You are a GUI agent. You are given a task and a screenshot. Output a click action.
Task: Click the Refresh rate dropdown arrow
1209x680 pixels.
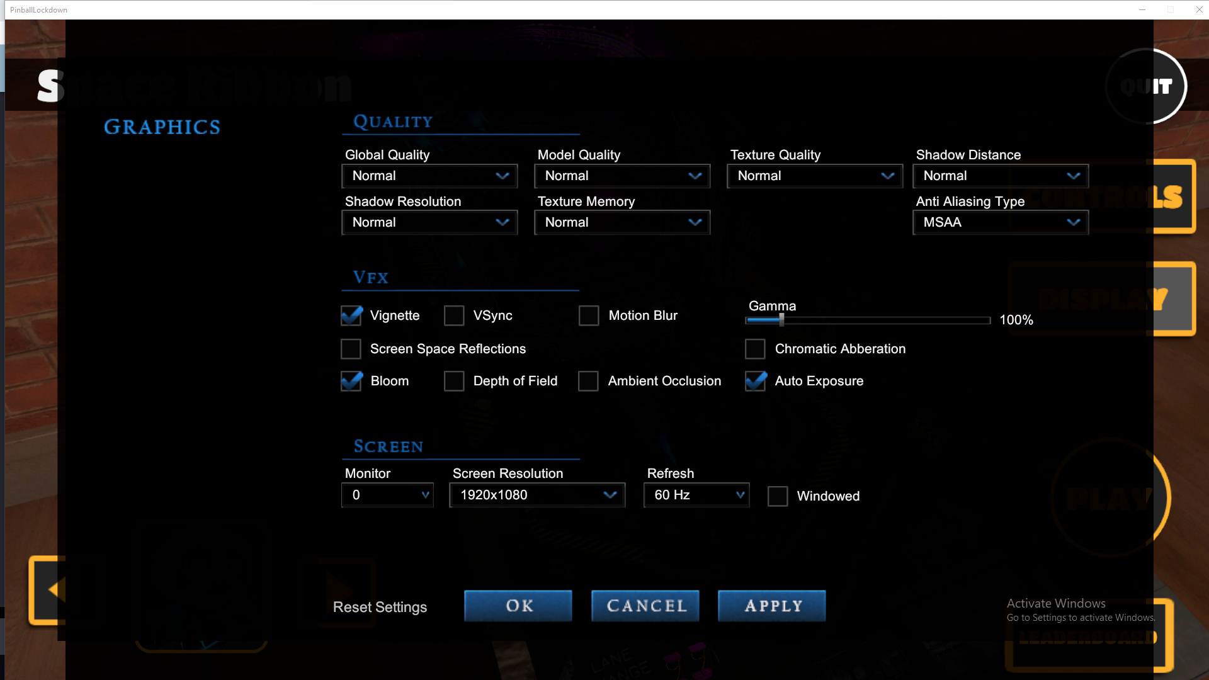741,495
